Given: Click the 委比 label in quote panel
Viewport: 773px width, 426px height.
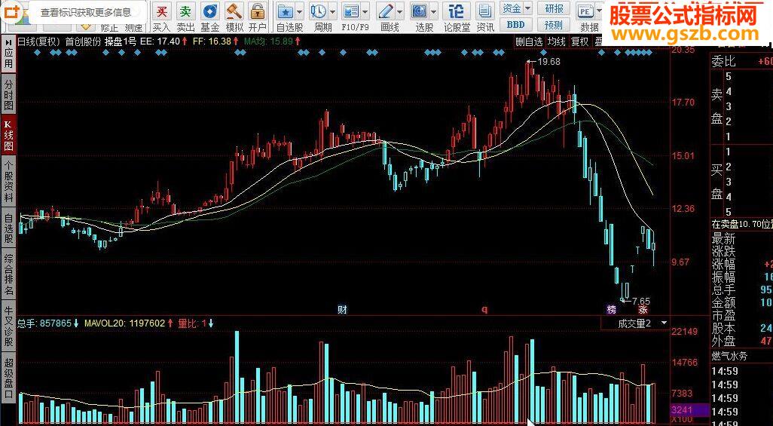Looking at the screenshot, I should (723, 61).
